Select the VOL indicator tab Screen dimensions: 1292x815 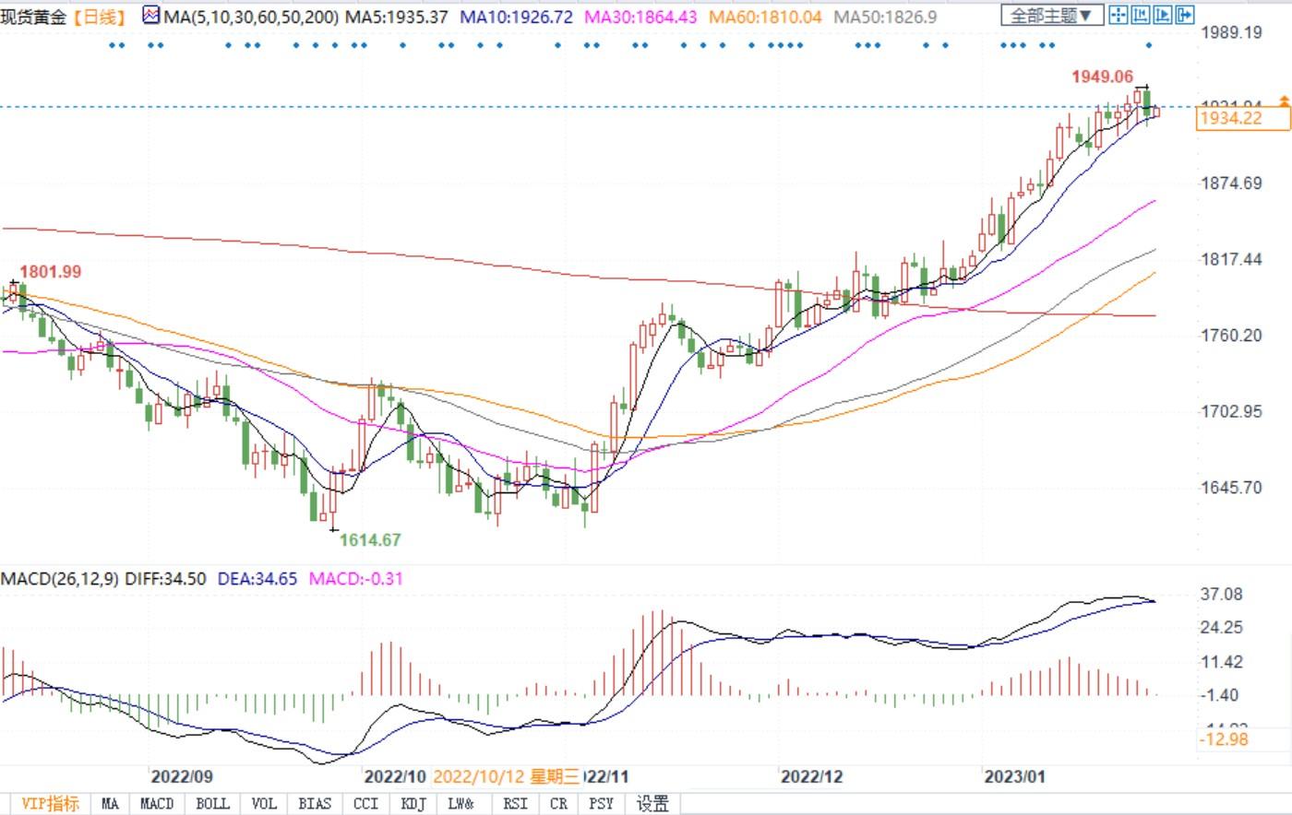(264, 803)
